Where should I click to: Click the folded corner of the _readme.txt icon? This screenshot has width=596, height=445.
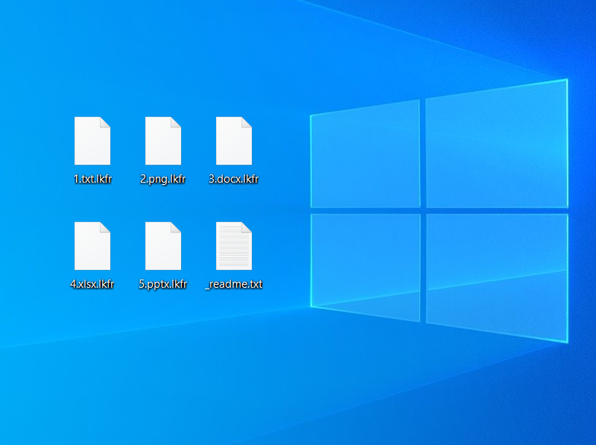point(247,227)
